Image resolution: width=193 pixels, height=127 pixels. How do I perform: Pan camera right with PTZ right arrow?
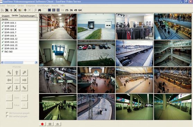point(24,80)
